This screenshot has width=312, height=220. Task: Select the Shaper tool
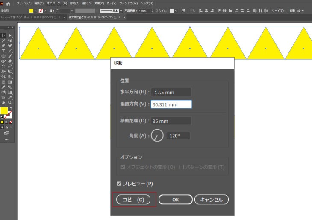point(3,61)
